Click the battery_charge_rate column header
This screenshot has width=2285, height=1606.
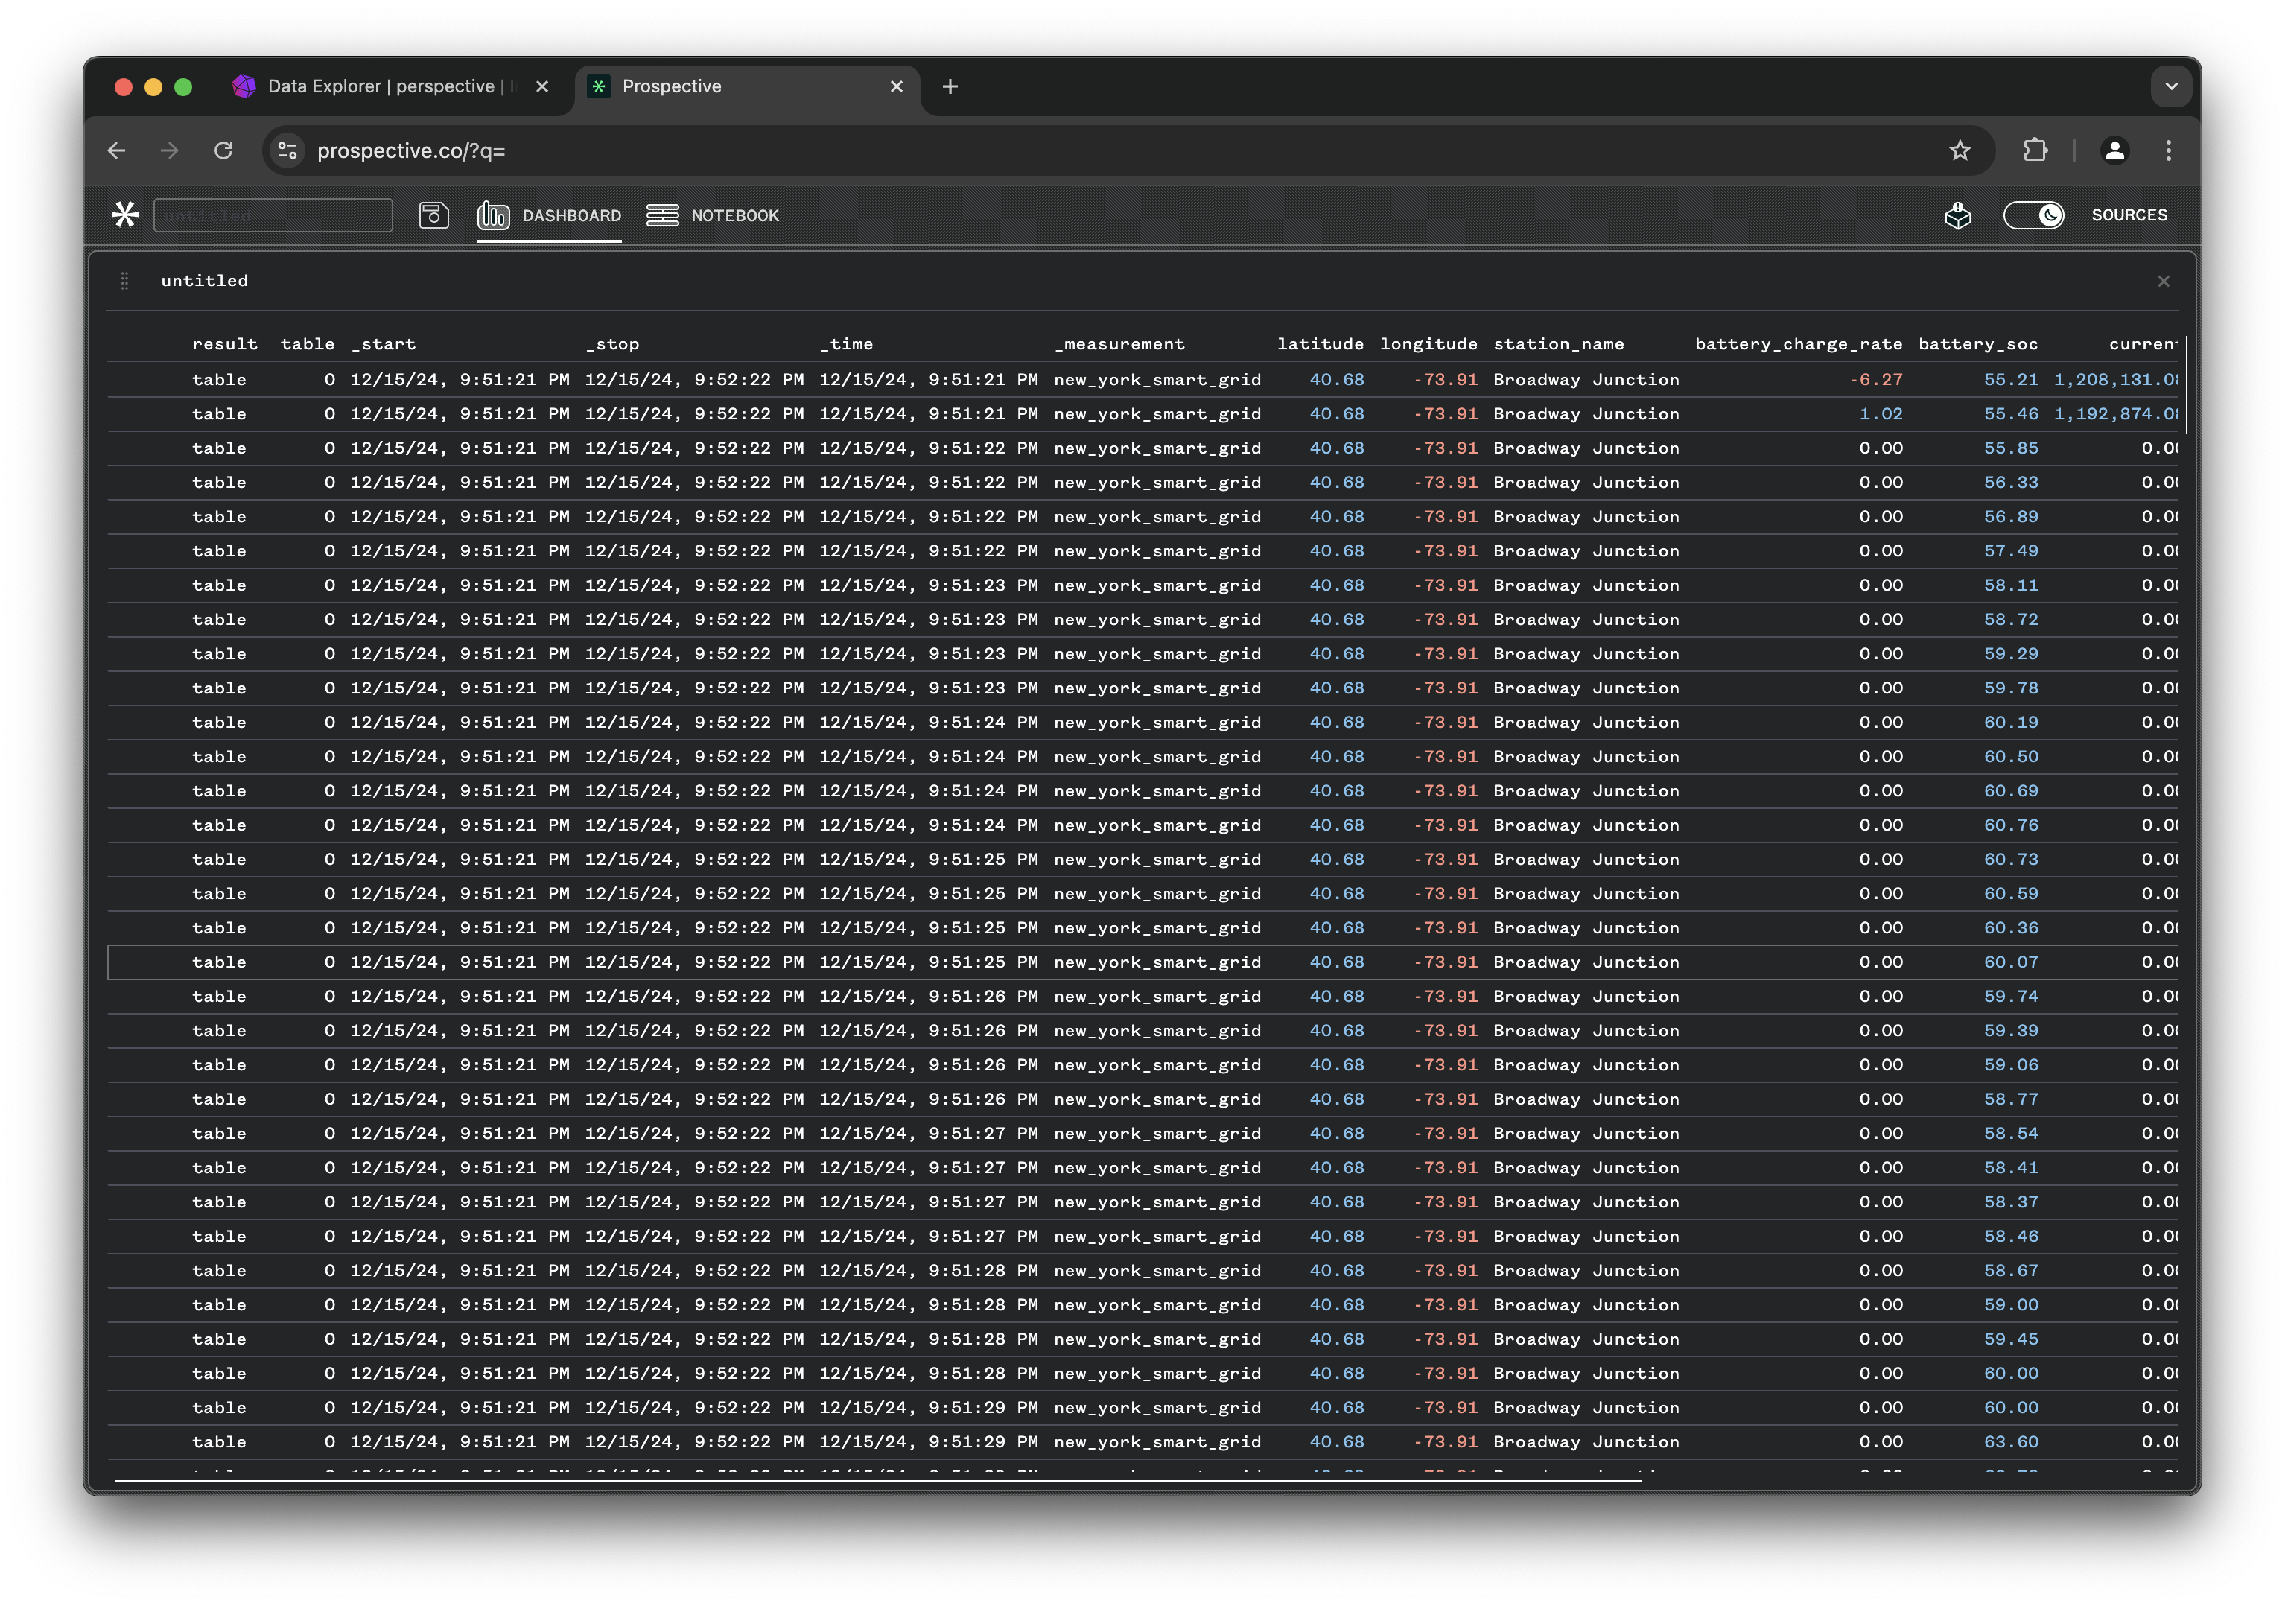[1799, 343]
